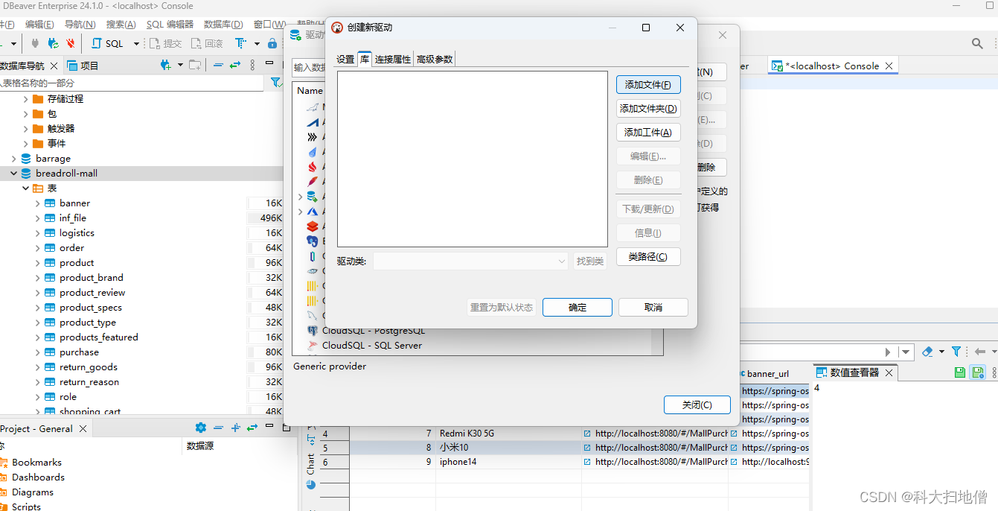Click the navigator filter funnel icon

point(275,83)
